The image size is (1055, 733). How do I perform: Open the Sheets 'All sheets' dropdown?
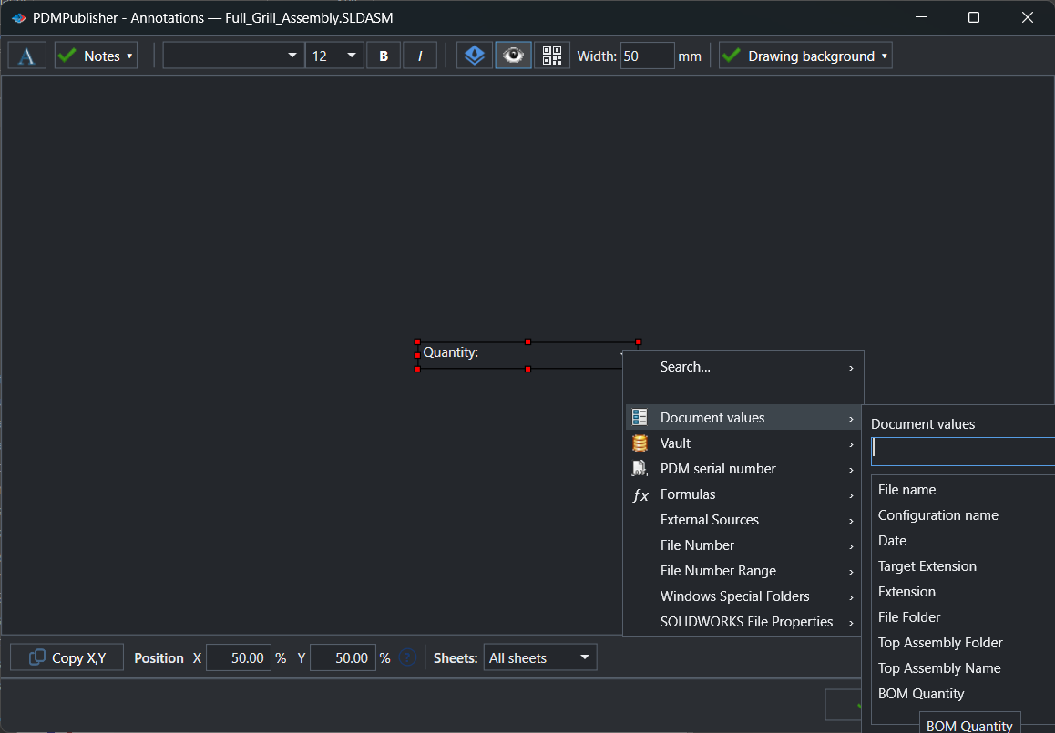point(540,657)
